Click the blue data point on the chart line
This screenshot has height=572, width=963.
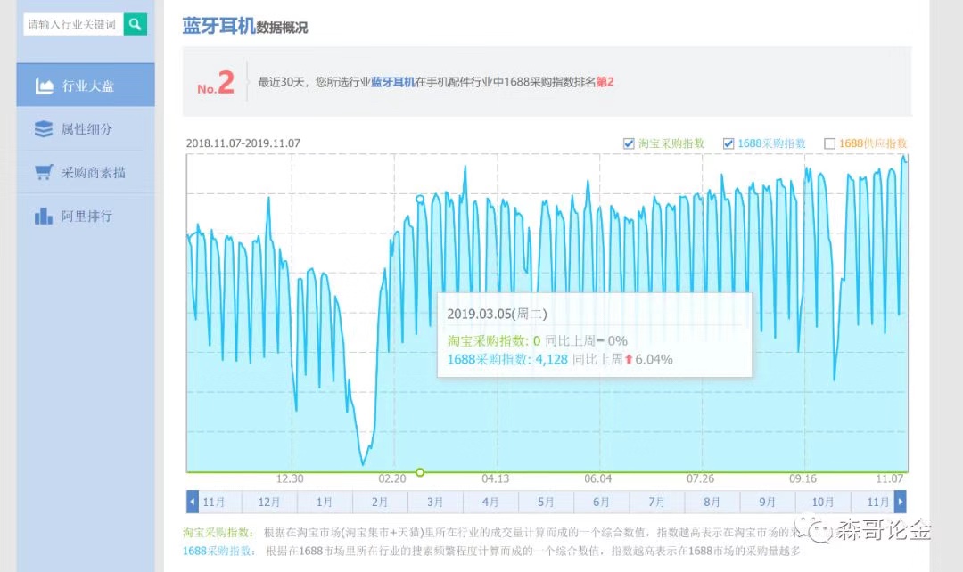(420, 200)
